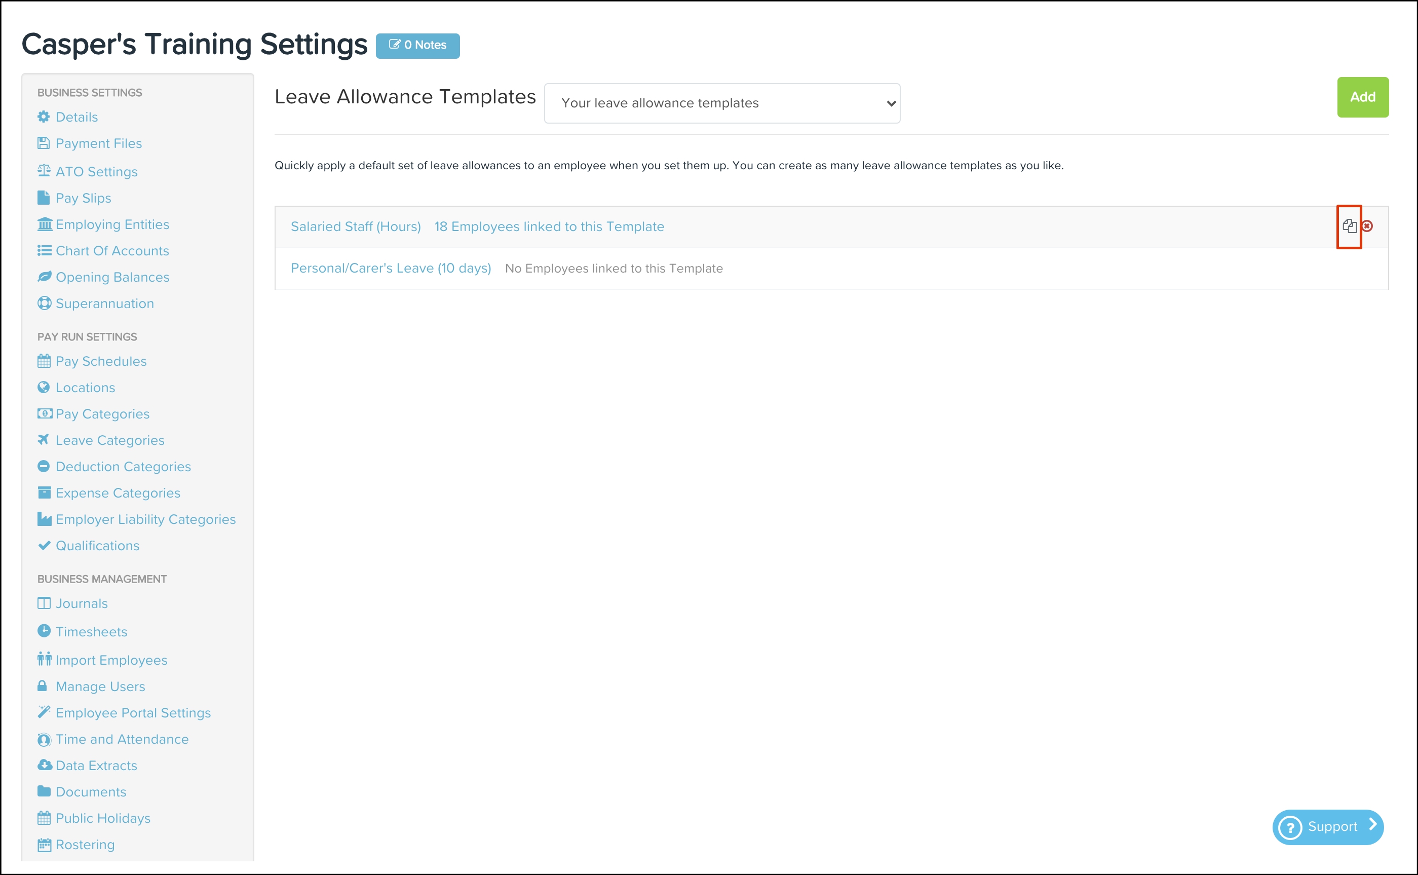Open the Salaried Staff (Hours) template
Image resolution: width=1418 pixels, height=875 pixels.
(355, 227)
